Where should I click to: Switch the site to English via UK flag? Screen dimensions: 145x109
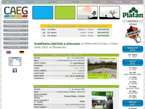pyautogui.click(x=8, y=52)
